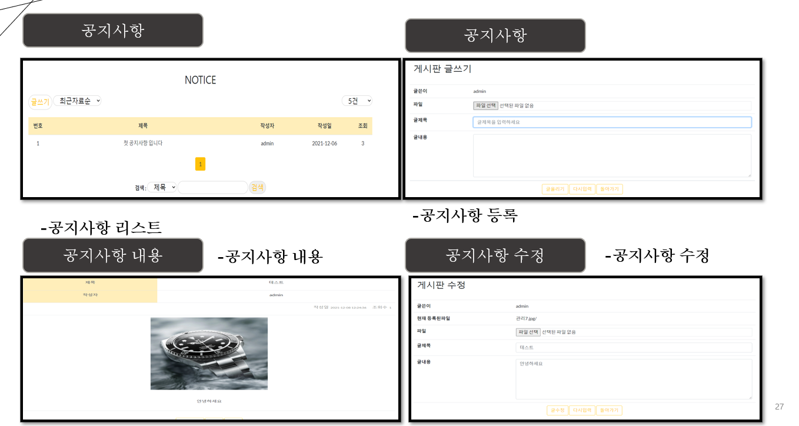799x426 pixels.
Task: Open the 제목 search-type dropdown
Action: [x=162, y=187]
